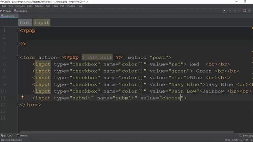Minimize the PhpStorm window
This screenshot has height=142, width=253.
(x=236, y=2)
